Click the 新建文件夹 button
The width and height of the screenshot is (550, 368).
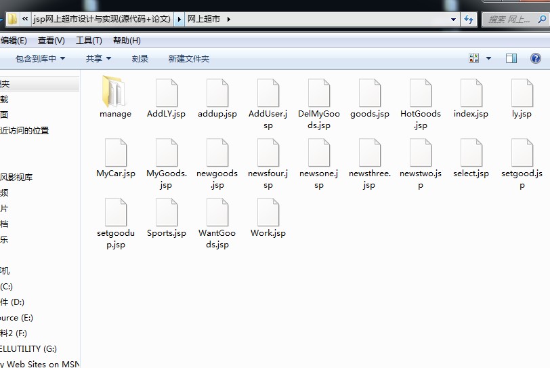point(189,58)
